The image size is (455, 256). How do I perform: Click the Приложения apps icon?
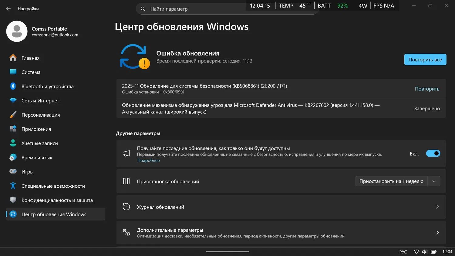(13, 129)
